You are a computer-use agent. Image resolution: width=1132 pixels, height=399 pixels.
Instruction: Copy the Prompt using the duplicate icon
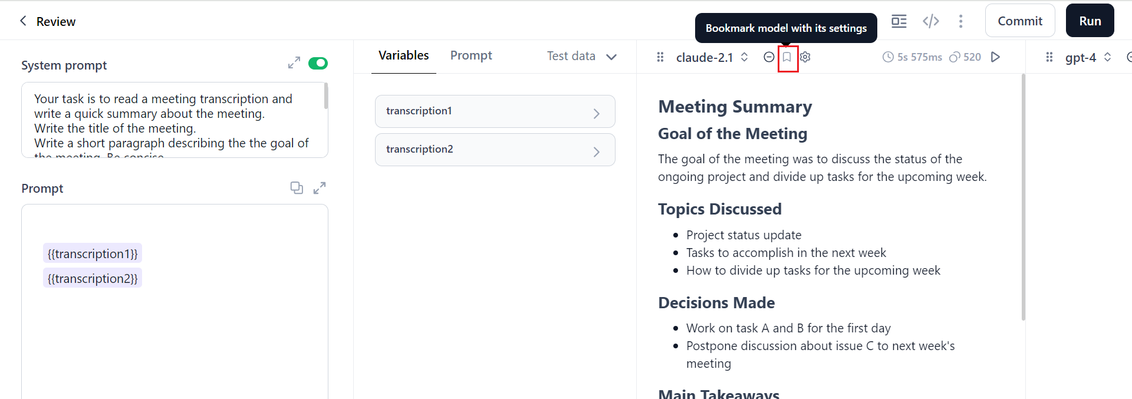click(x=297, y=188)
